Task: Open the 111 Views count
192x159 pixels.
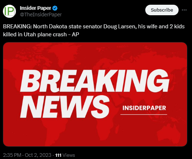Action: point(65,155)
